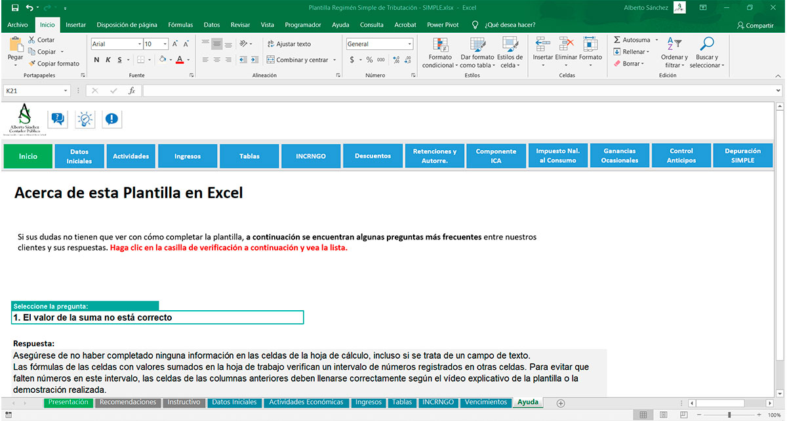Viewport: 787px width, 421px height.
Task: Click the K21 name box
Action: 36,90
